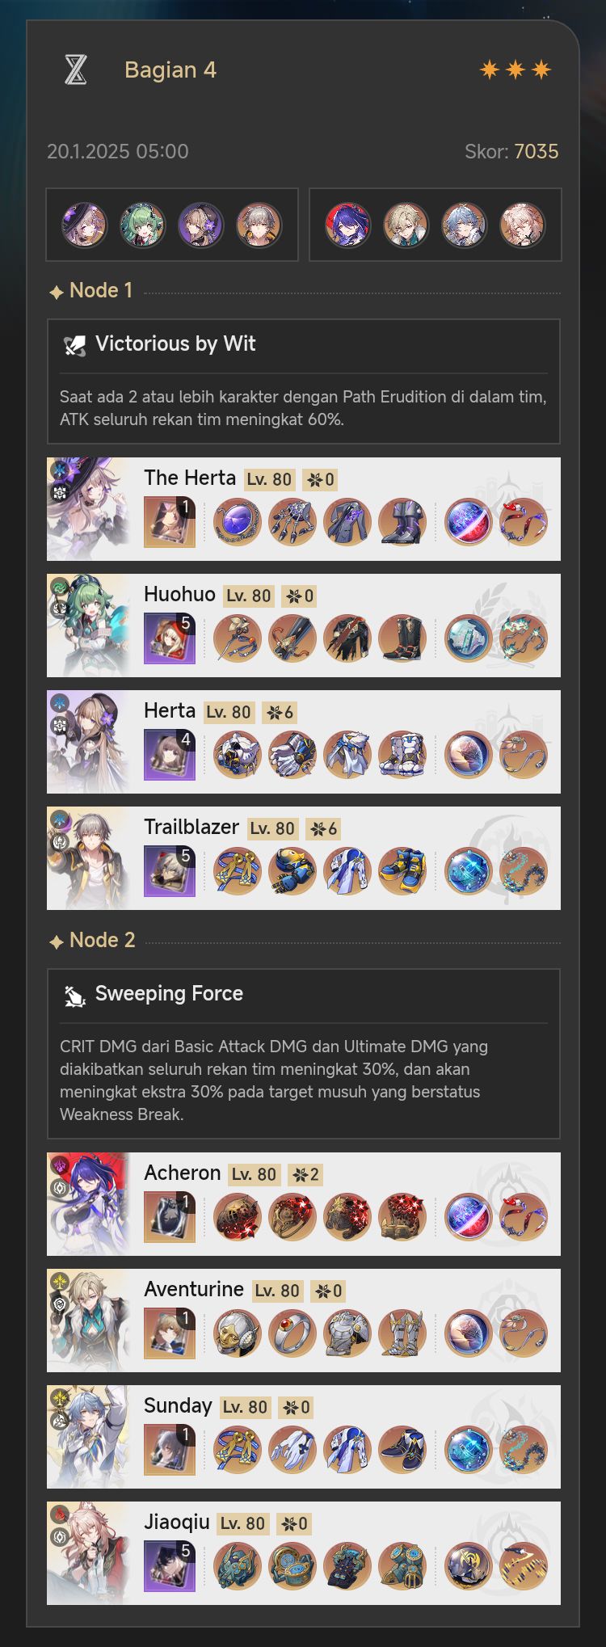Click Sunday's planar sphere relic icon
Viewport: 606px width, 1647px height.
point(469,1450)
